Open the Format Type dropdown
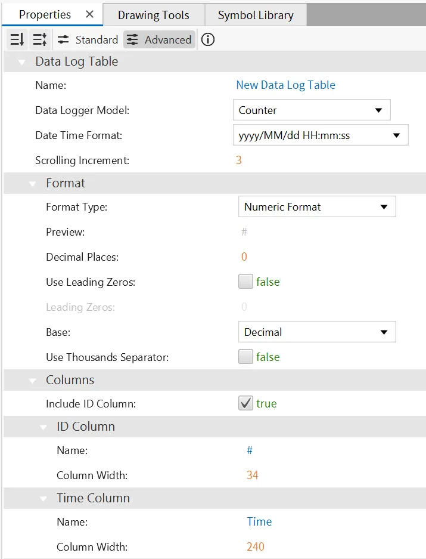 tap(316, 207)
